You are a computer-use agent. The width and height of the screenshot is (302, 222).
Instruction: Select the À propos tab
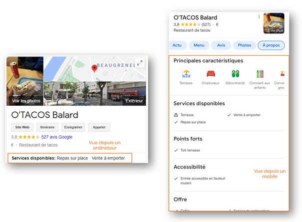(x=271, y=45)
